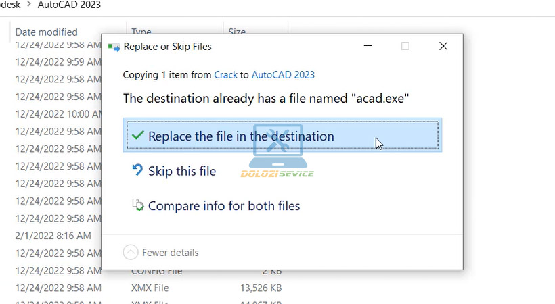Click the compare files icon in the dialog
The image size is (555, 304).
137,205
